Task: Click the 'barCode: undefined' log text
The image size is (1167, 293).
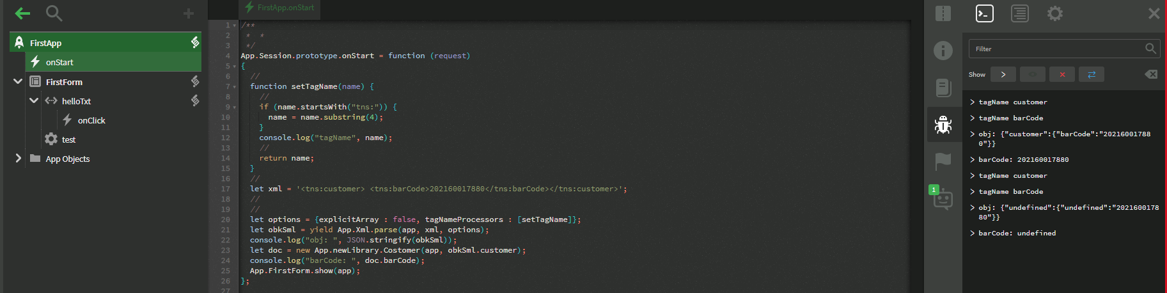Action: click(1017, 234)
